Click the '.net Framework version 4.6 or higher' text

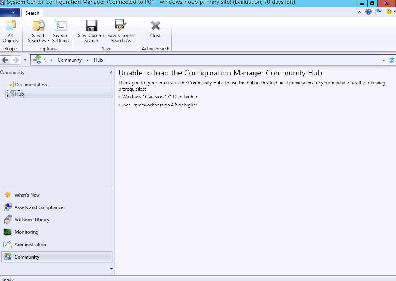tap(160, 105)
